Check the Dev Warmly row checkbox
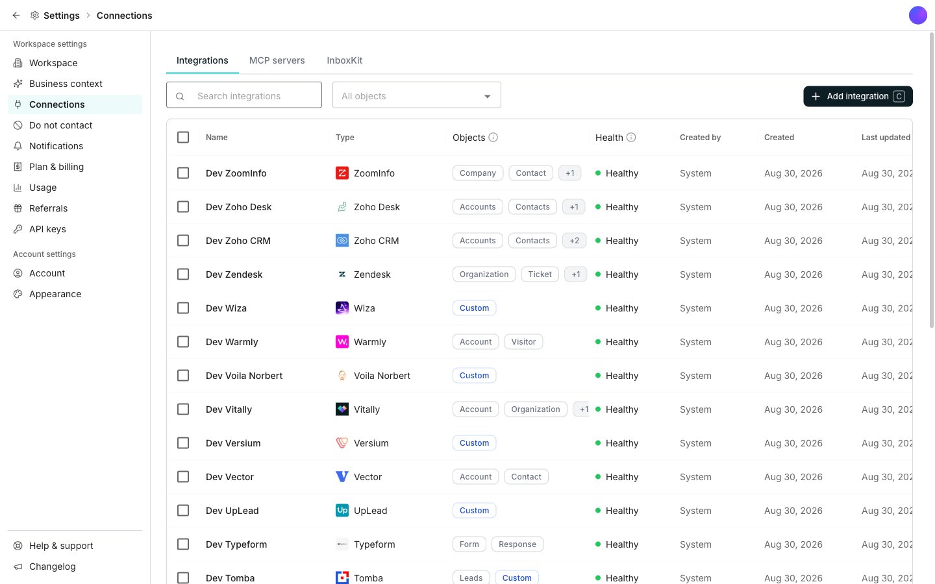935x584 pixels. click(x=183, y=342)
